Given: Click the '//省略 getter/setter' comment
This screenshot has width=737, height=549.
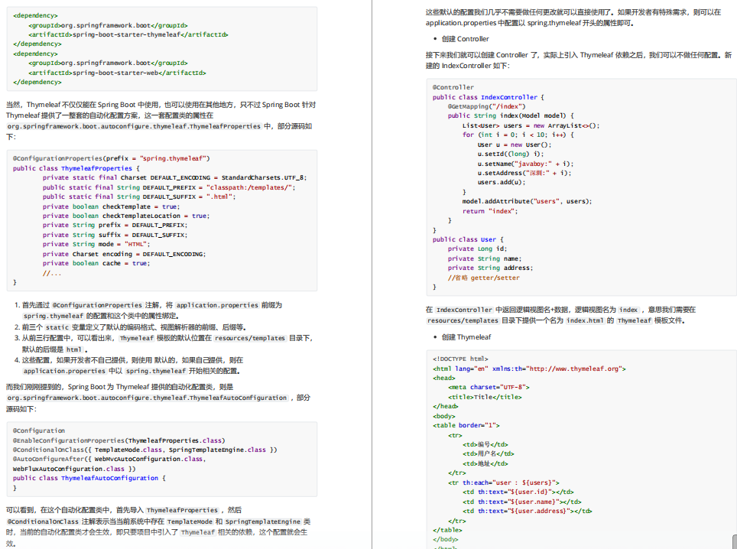Looking at the screenshot, I should pyautogui.click(x=484, y=278).
